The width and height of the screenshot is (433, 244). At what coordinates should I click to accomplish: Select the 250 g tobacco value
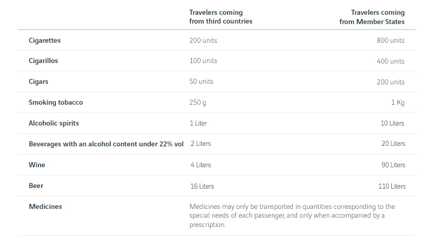(x=198, y=103)
